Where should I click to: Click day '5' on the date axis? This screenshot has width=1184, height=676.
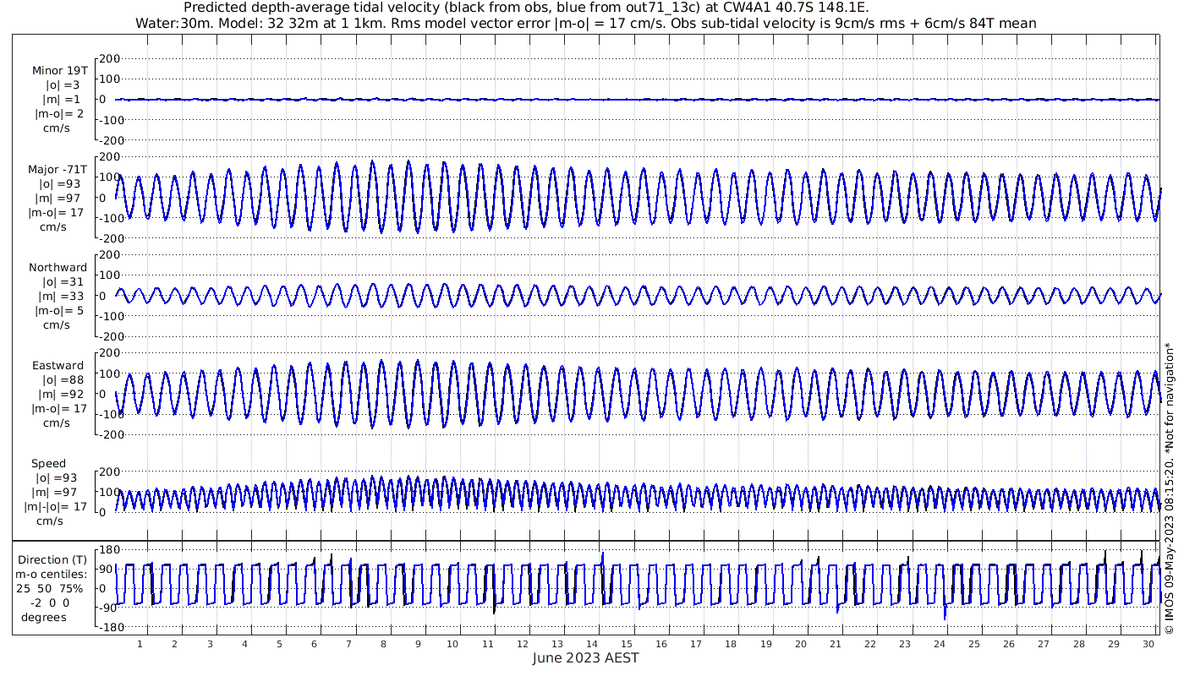click(x=279, y=644)
